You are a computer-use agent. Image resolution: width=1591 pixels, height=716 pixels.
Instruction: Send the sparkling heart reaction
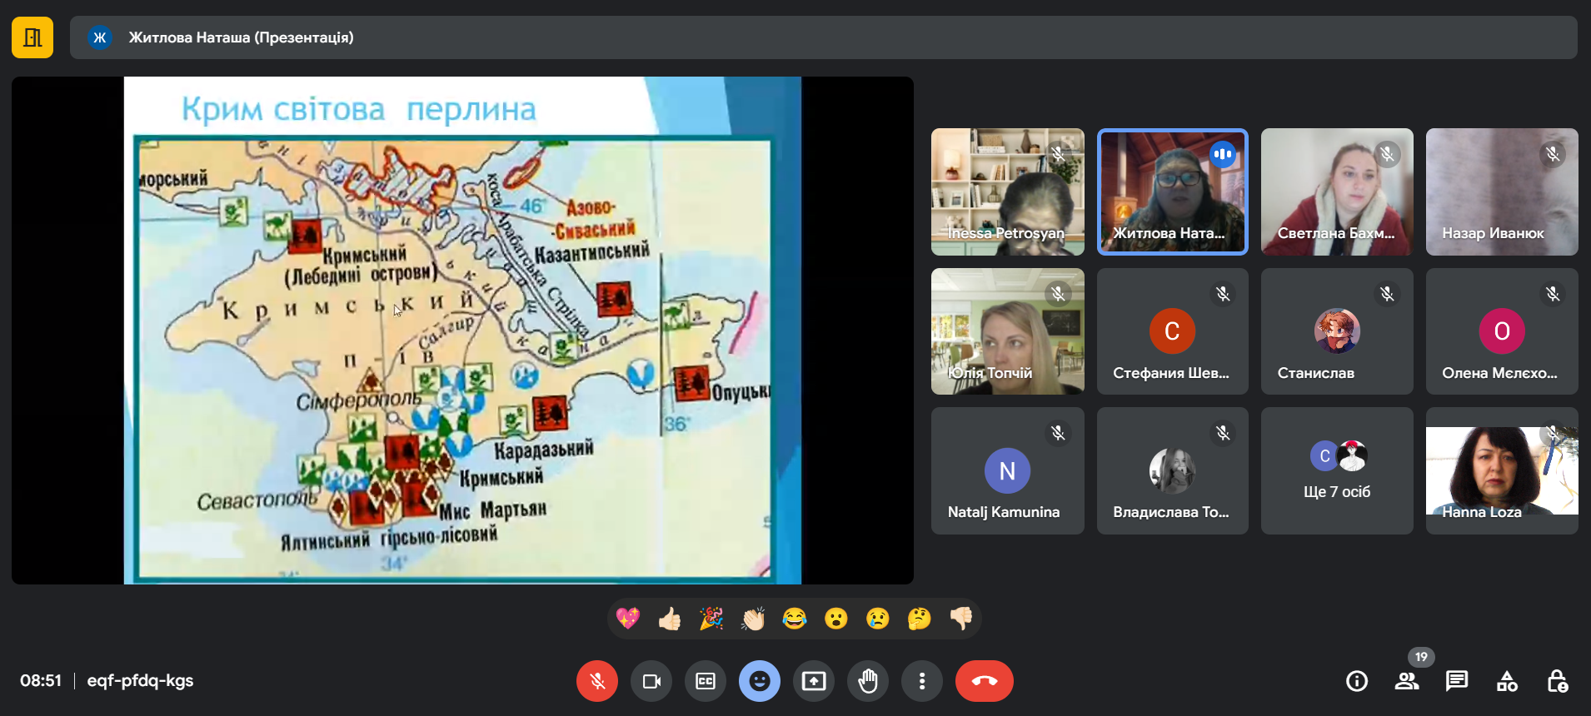(x=628, y=619)
